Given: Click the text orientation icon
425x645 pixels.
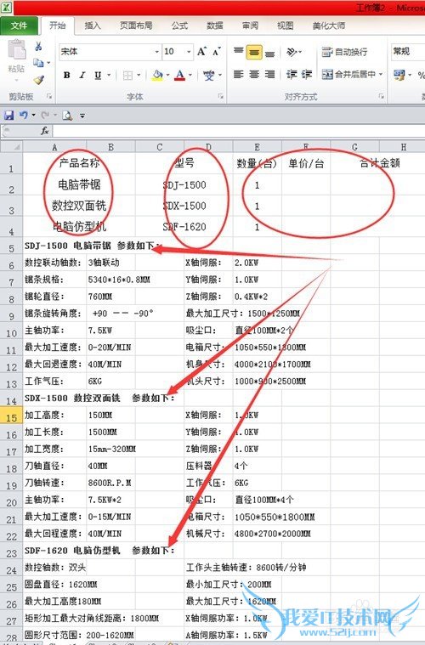Looking at the screenshot, I should tap(292, 52).
